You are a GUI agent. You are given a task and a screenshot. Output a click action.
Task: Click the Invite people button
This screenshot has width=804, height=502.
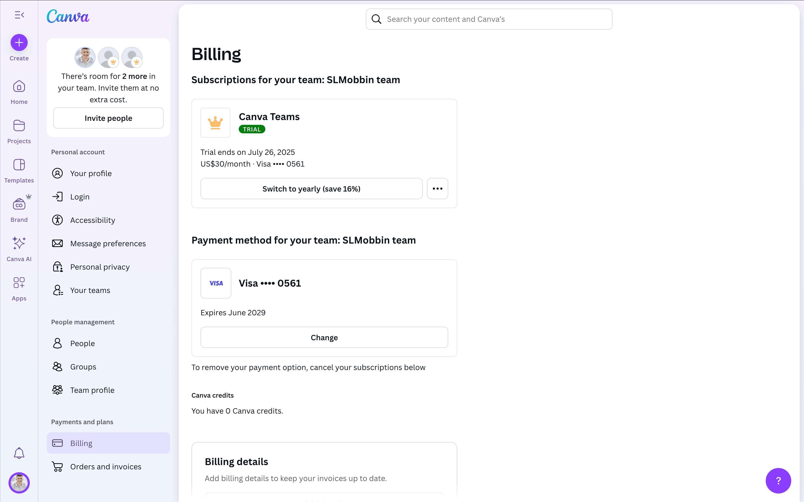click(x=108, y=118)
